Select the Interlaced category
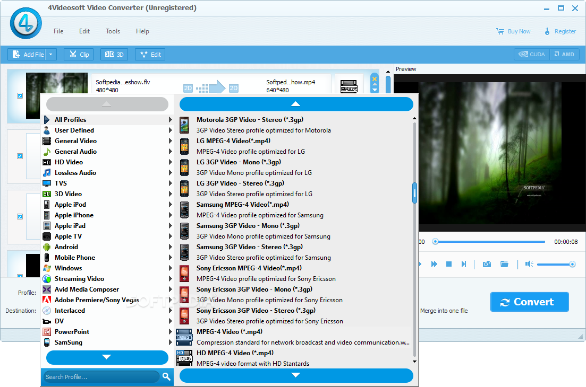This screenshot has height=387, width=586. (108, 311)
